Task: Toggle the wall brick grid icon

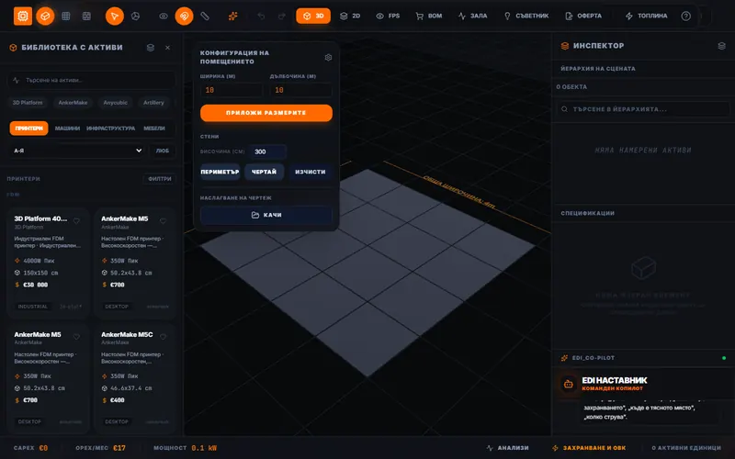Action: point(86,16)
